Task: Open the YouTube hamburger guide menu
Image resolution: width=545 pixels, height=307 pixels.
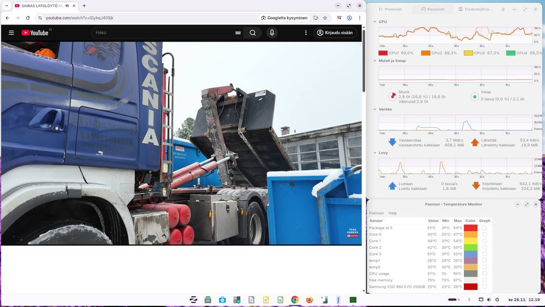Action: (11, 33)
